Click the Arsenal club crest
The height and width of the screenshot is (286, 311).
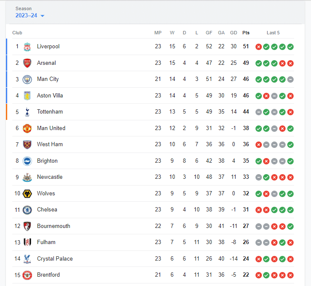(x=27, y=63)
